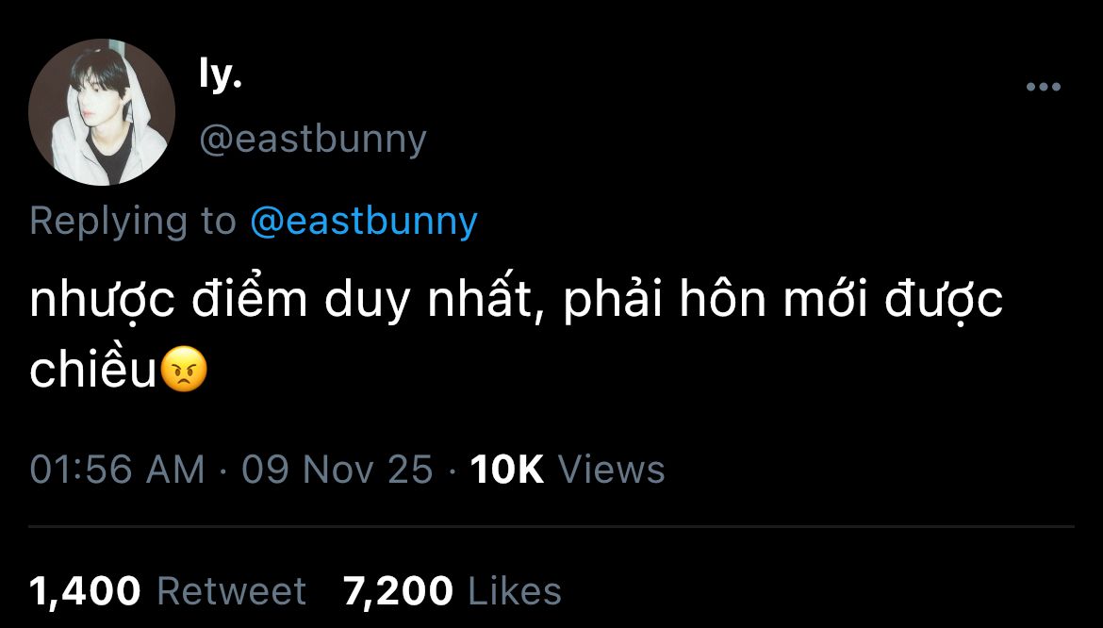This screenshot has height=628, width=1103.
Task: Click the blue @eastbunny reply mention link
Action: pyautogui.click(x=363, y=221)
